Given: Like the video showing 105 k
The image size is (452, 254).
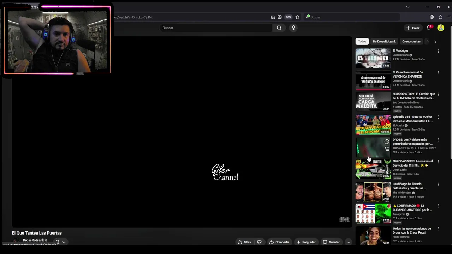Looking at the screenshot, I should pos(244,242).
